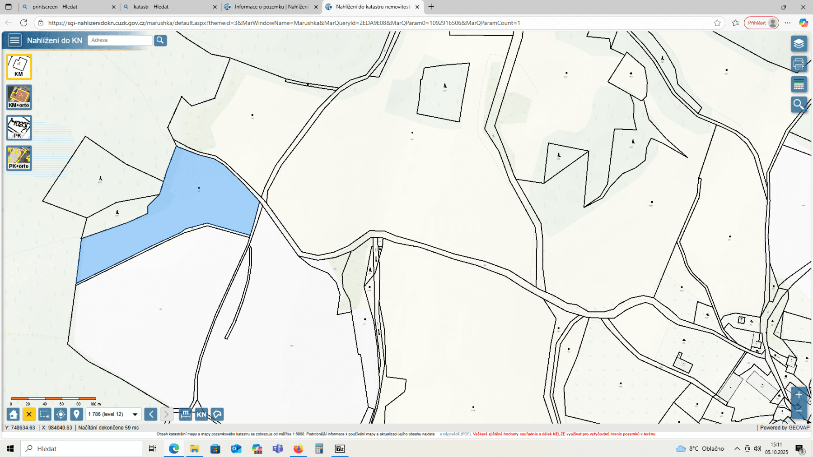Switch to the PK+orto base map
This screenshot has width=813, height=457.
click(19, 158)
